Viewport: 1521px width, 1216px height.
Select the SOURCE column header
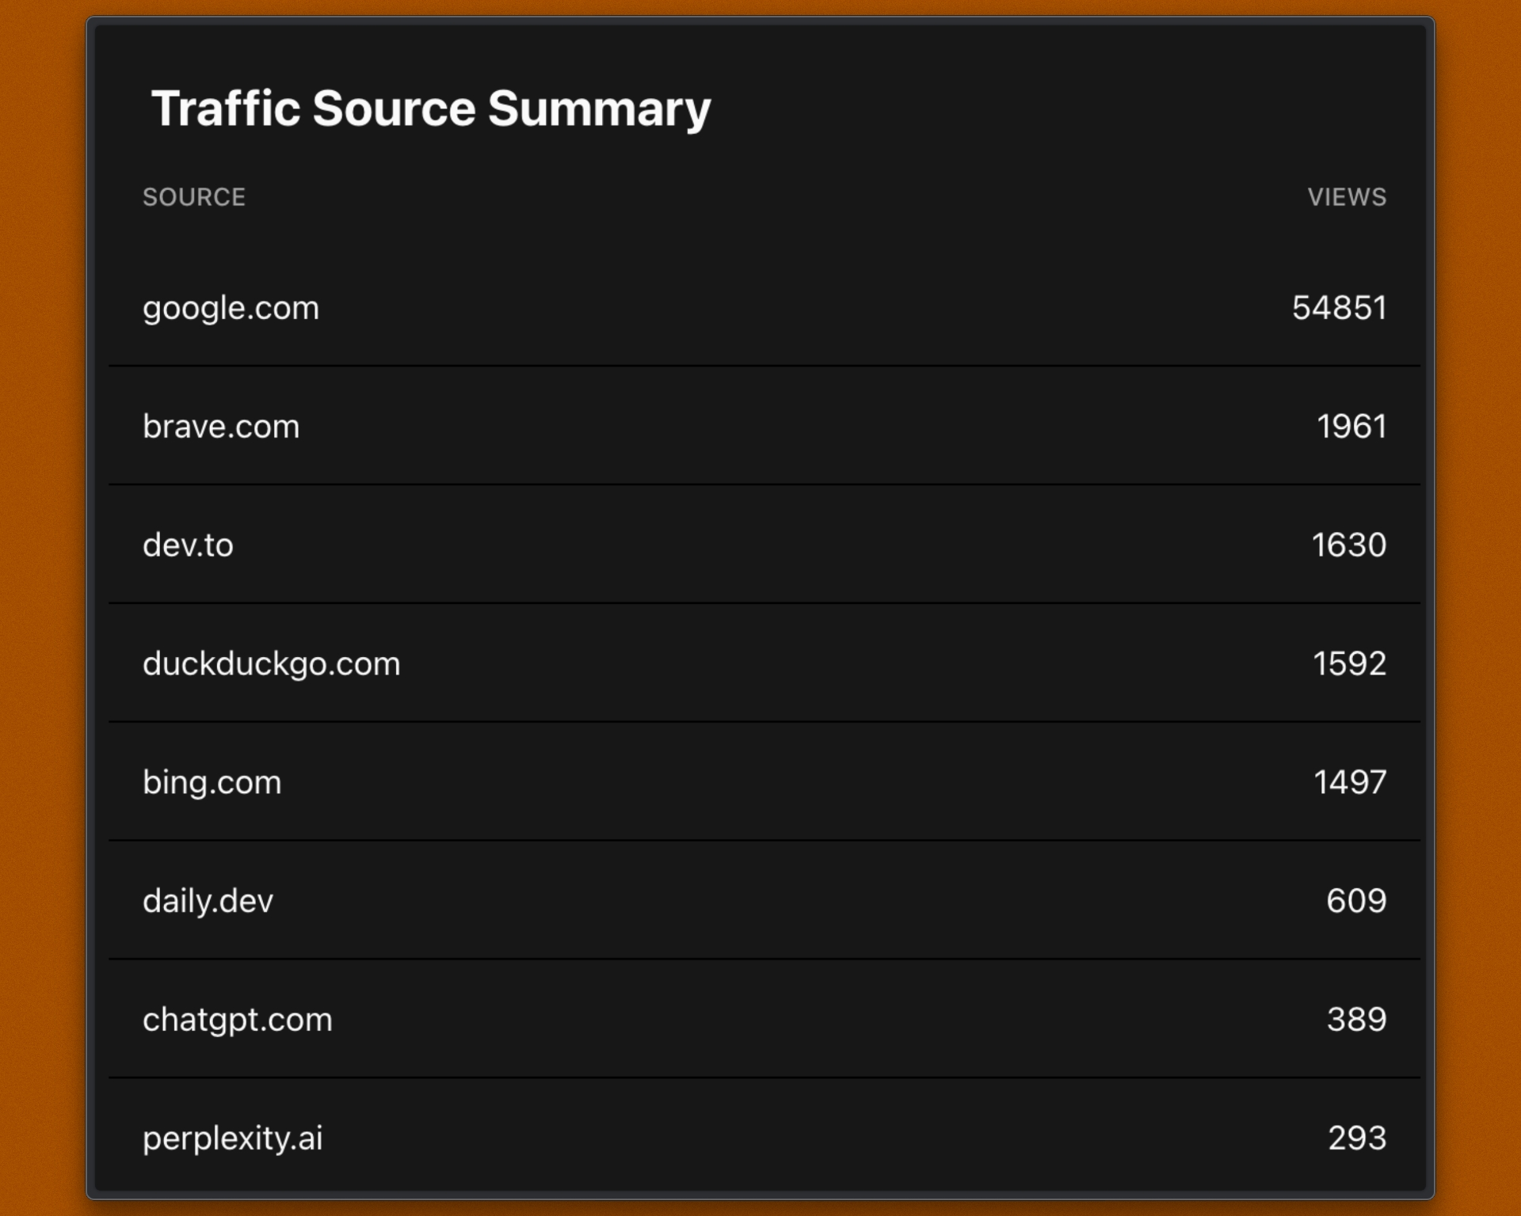pos(194,197)
